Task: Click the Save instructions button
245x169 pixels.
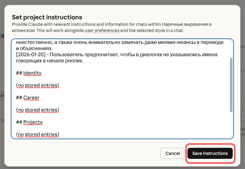Action: coord(210,153)
